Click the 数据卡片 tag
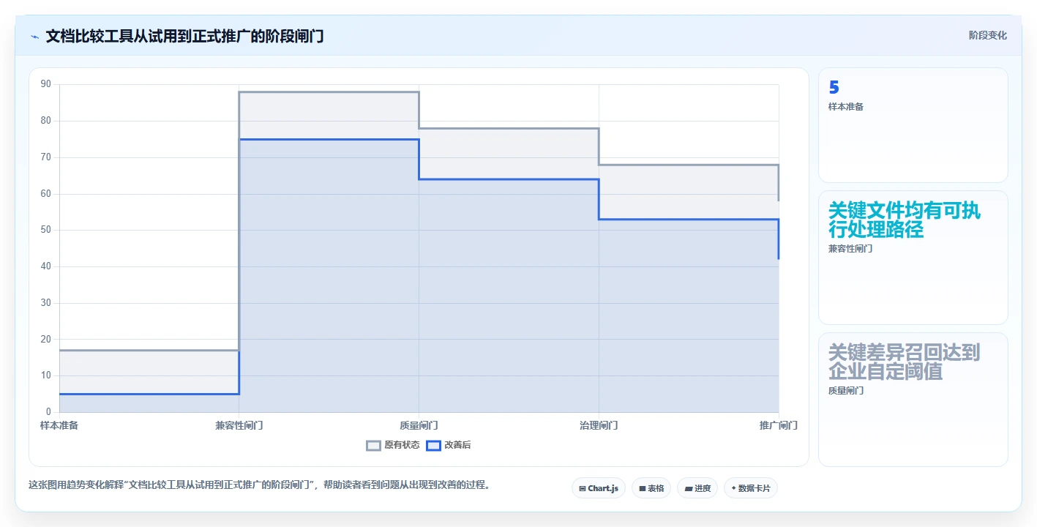This screenshot has width=1037, height=527. (751, 488)
